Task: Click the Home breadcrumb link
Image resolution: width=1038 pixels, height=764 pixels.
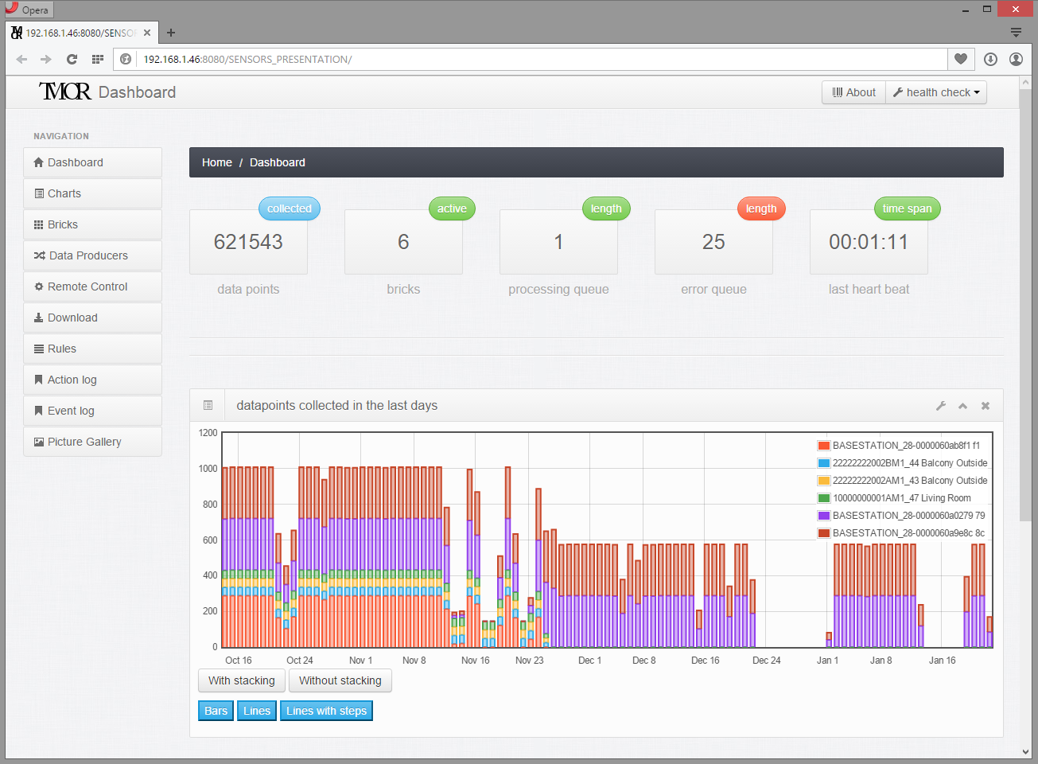Action: 217,162
